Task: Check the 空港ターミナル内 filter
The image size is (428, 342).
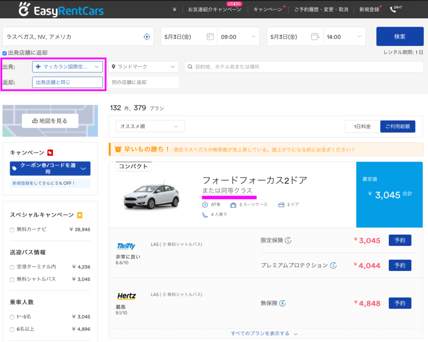Action: tap(12, 267)
